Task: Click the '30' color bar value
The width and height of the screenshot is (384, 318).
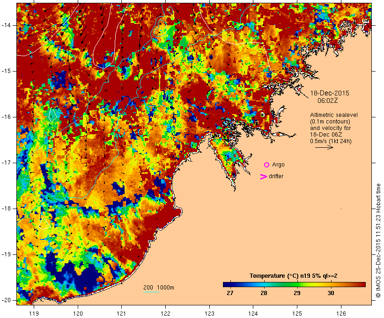Action: click(x=331, y=293)
